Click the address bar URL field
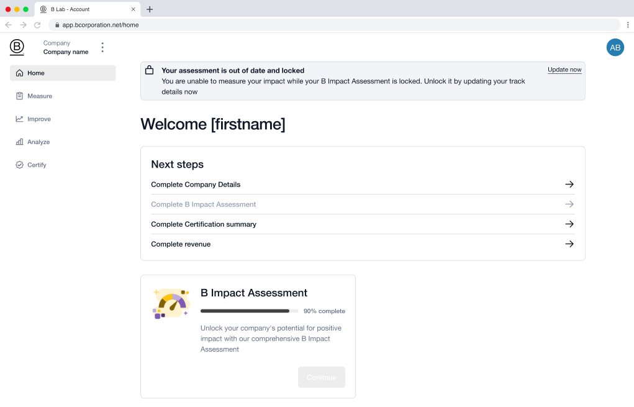Screen dimensions: 634x407 (x=334, y=25)
